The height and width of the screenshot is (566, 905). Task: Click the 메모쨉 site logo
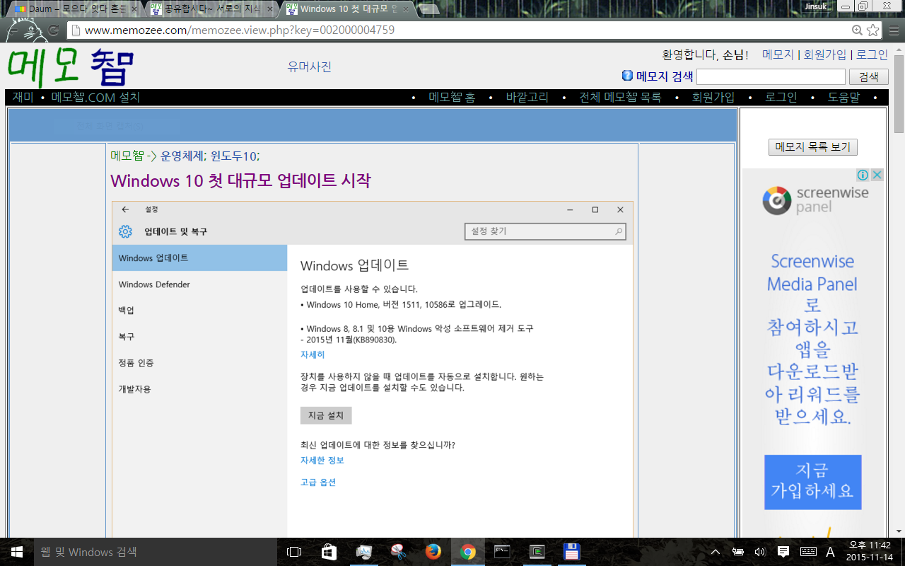pos(71,67)
